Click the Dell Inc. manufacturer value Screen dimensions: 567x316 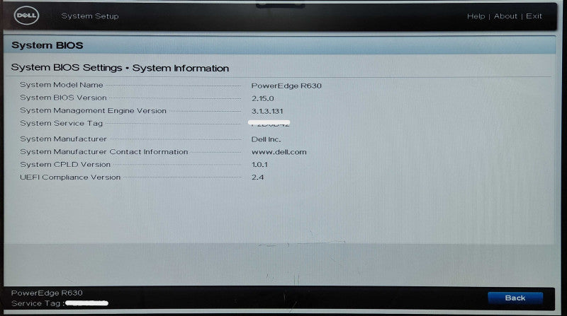(266, 139)
